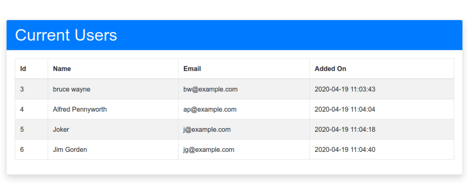469x188 pixels.
Task: Click the 11:03:43 timestamp cell
Action: 345,89
